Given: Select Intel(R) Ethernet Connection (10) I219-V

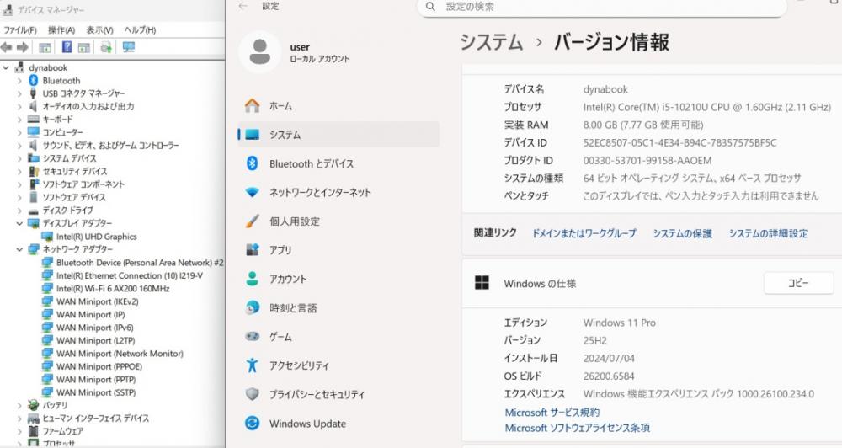Looking at the screenshot, I should [130, 275].
